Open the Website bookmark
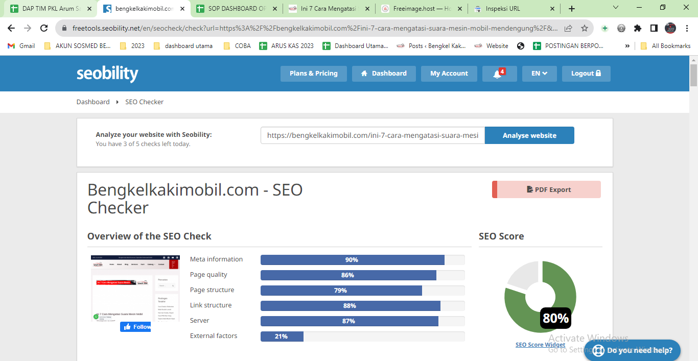The height and width of the screenshot is (361, 698). pyautogui.click(x=492, y=45)
